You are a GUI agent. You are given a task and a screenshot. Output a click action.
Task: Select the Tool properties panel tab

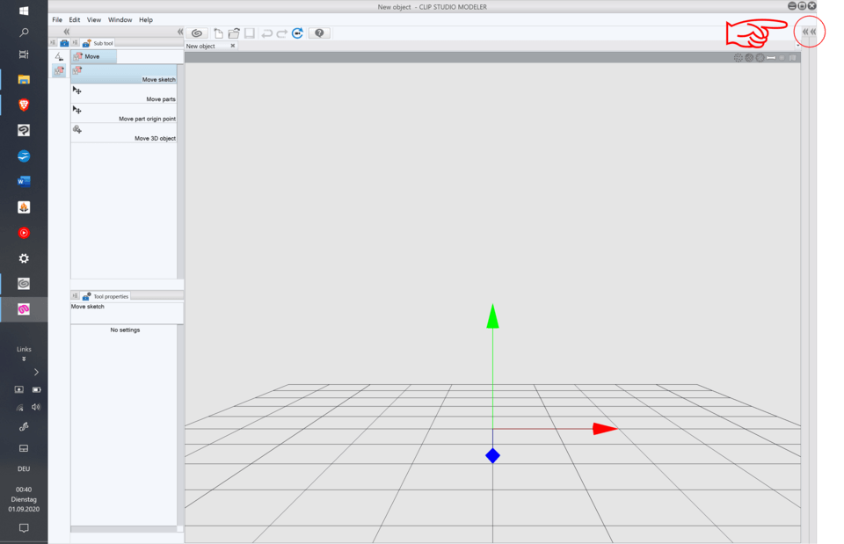(x=105, y=296)
